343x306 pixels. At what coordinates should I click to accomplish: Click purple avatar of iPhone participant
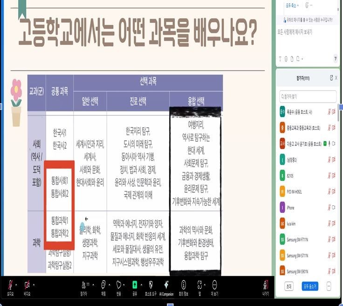point(282,207)
